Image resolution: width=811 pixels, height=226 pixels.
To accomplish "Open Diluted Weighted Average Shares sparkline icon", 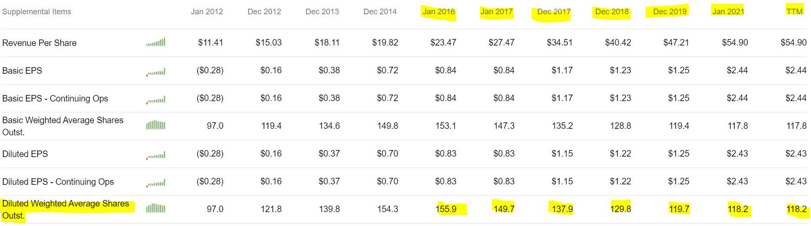I will click(x=156, y=209).
